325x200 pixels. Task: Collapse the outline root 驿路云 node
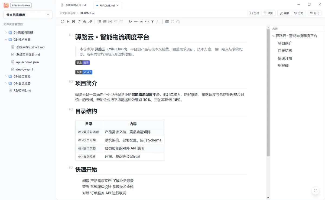tap(273, 36)
